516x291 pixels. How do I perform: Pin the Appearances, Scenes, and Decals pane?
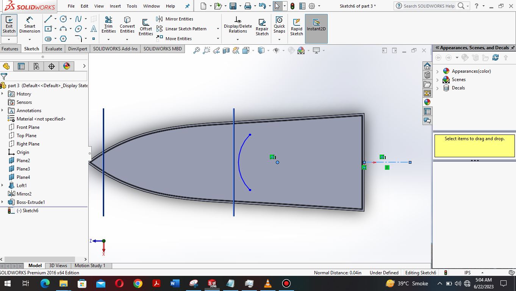pyautogui.click(x=512, y=48)
